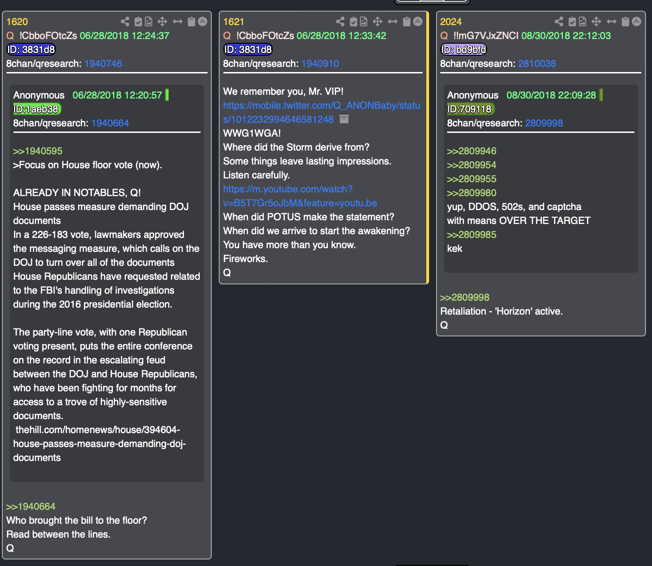The image size is (652, 566).
Task: Copy post 1621 with clipboard icon
Action: point(407,21)
